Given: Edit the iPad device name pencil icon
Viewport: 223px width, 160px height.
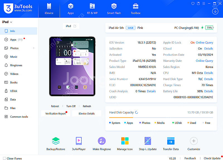Looking at the screenshot, I should pos(75,26).
